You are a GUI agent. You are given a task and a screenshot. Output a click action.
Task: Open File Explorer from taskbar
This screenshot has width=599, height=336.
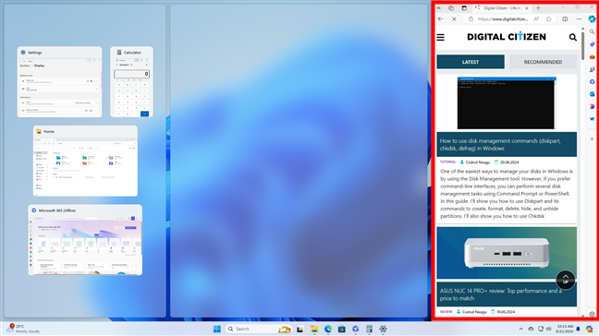(314, 329)
